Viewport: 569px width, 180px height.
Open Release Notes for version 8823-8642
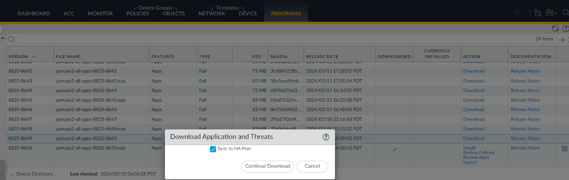click(x=525, y=71)
